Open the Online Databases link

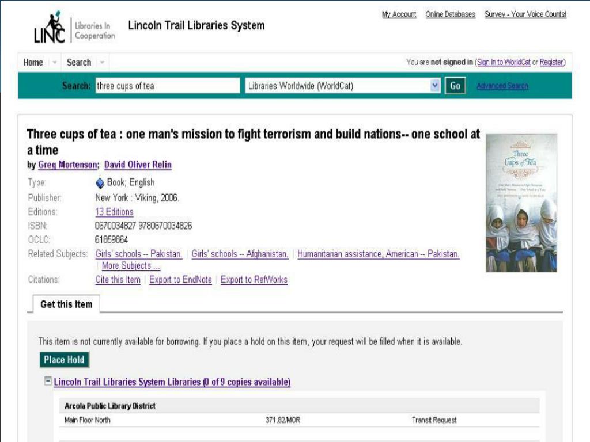(x=451, y=14)
